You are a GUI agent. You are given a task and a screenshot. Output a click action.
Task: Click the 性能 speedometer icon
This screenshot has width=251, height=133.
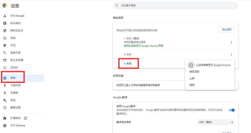(x=5, y=38)
